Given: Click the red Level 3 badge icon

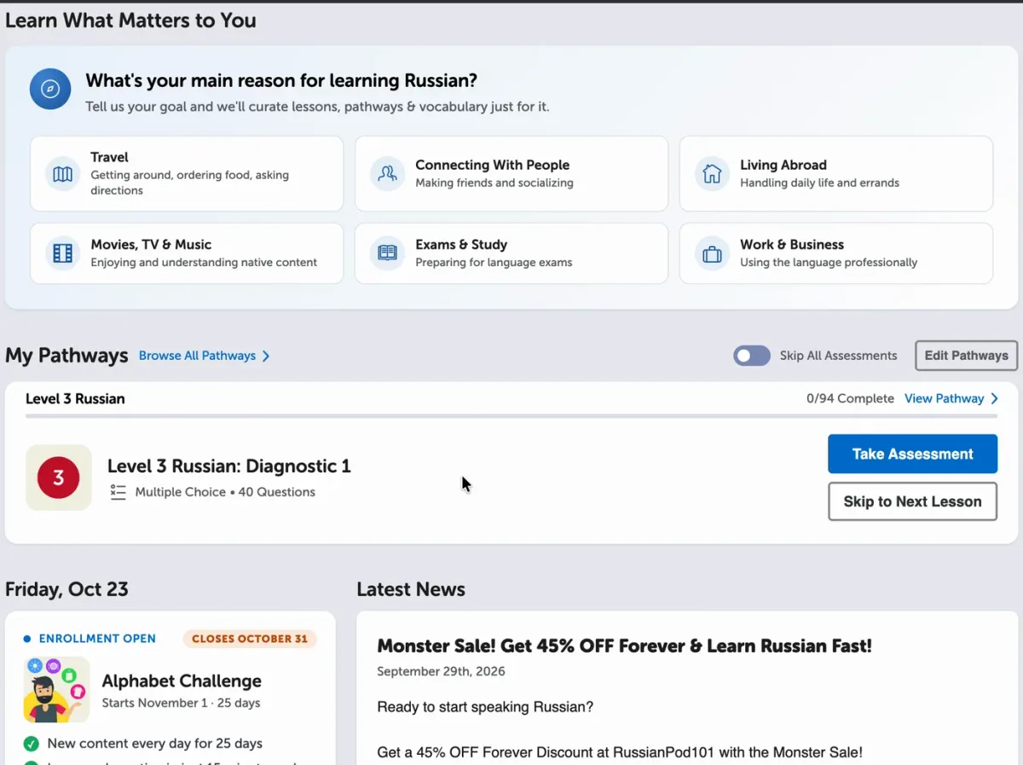Looking at the screenshot, I should (x=59, y=478).
